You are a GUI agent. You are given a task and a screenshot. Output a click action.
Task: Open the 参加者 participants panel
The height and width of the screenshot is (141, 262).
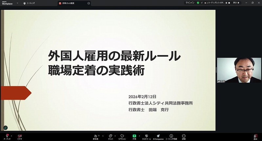(x=96, y=136)
